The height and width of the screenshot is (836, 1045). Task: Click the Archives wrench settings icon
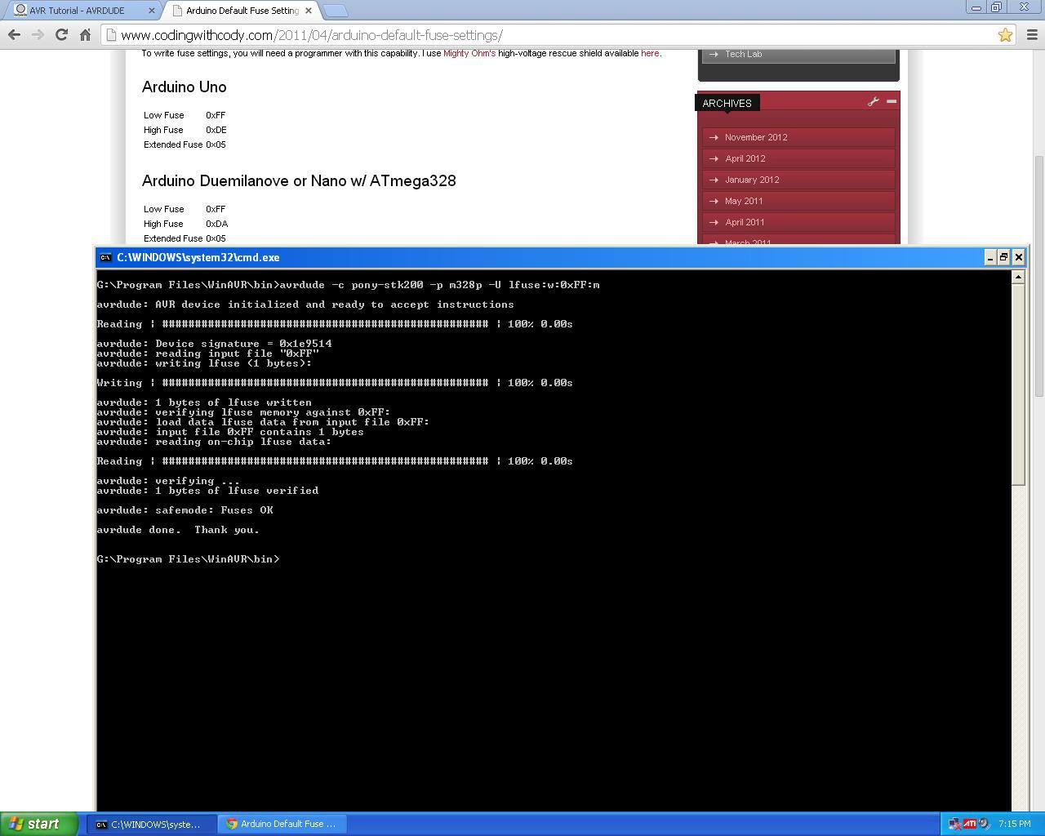tap(874, 101)
